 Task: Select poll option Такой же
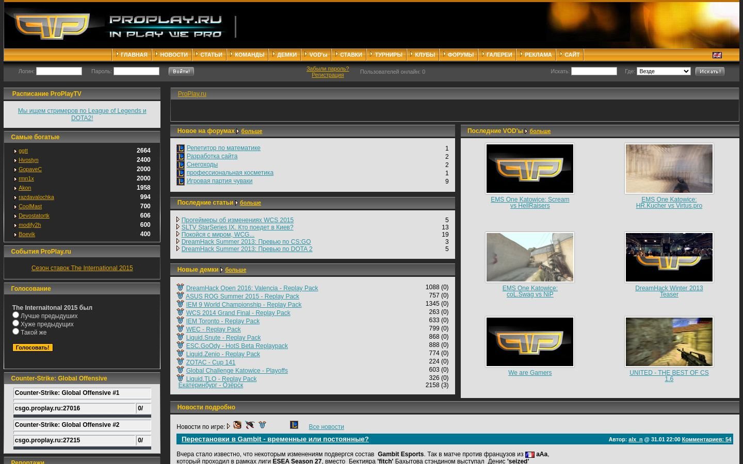point(15,331)
